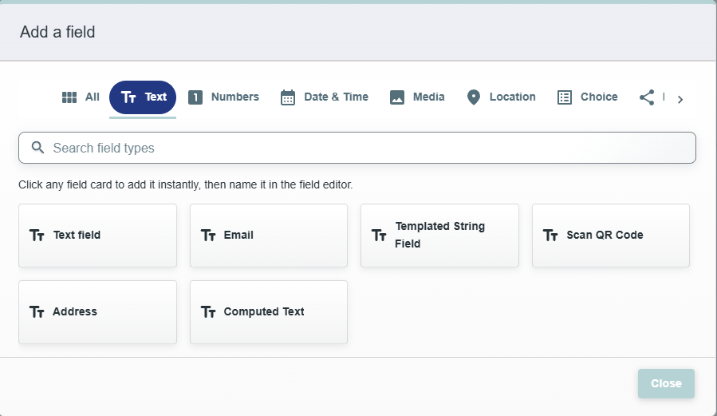
Task: Click the calendar icon for Date & Time
Action: click(288, 97)
